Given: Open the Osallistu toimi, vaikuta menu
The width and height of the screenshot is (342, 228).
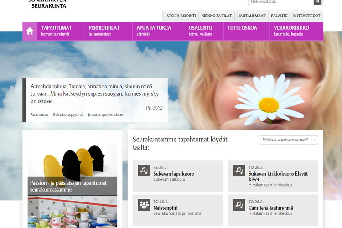Looking at the screenshot, I should click(204, 31).
